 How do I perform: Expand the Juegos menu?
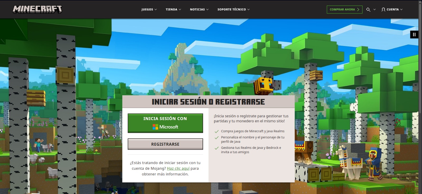click(x=149, y=10)
